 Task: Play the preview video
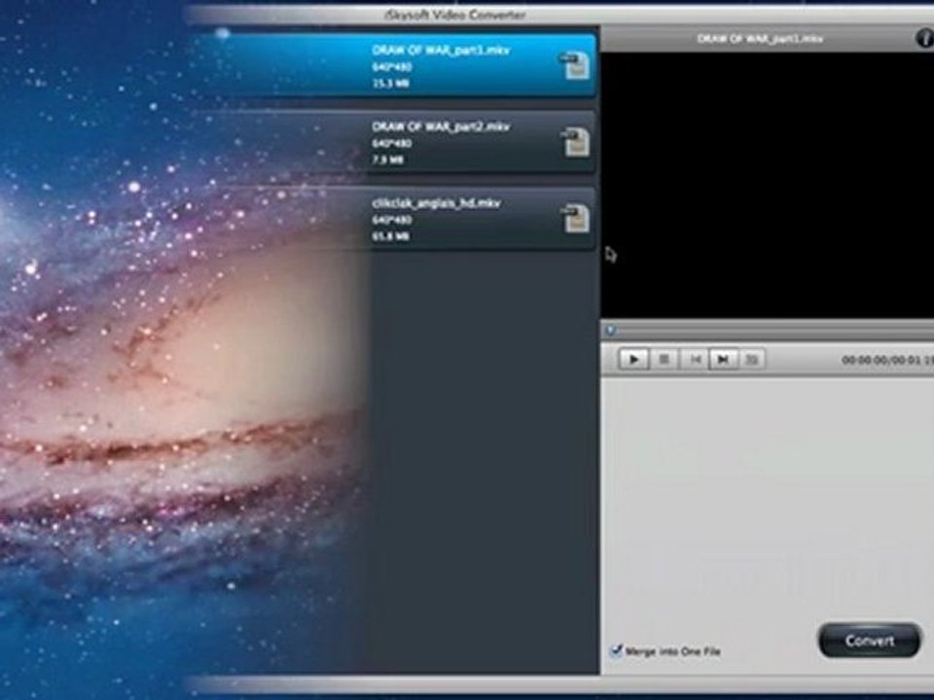[x=633, y=360]
